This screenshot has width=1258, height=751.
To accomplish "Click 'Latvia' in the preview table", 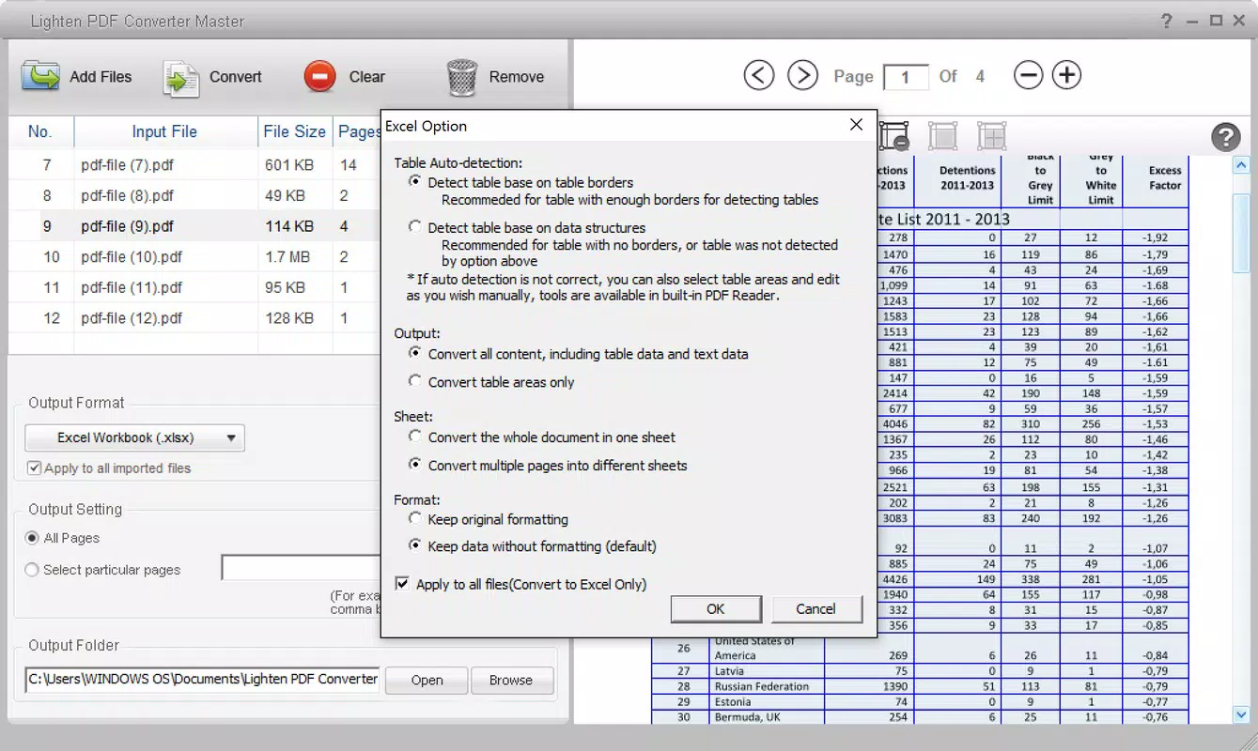I will click(x=730, y=671).
